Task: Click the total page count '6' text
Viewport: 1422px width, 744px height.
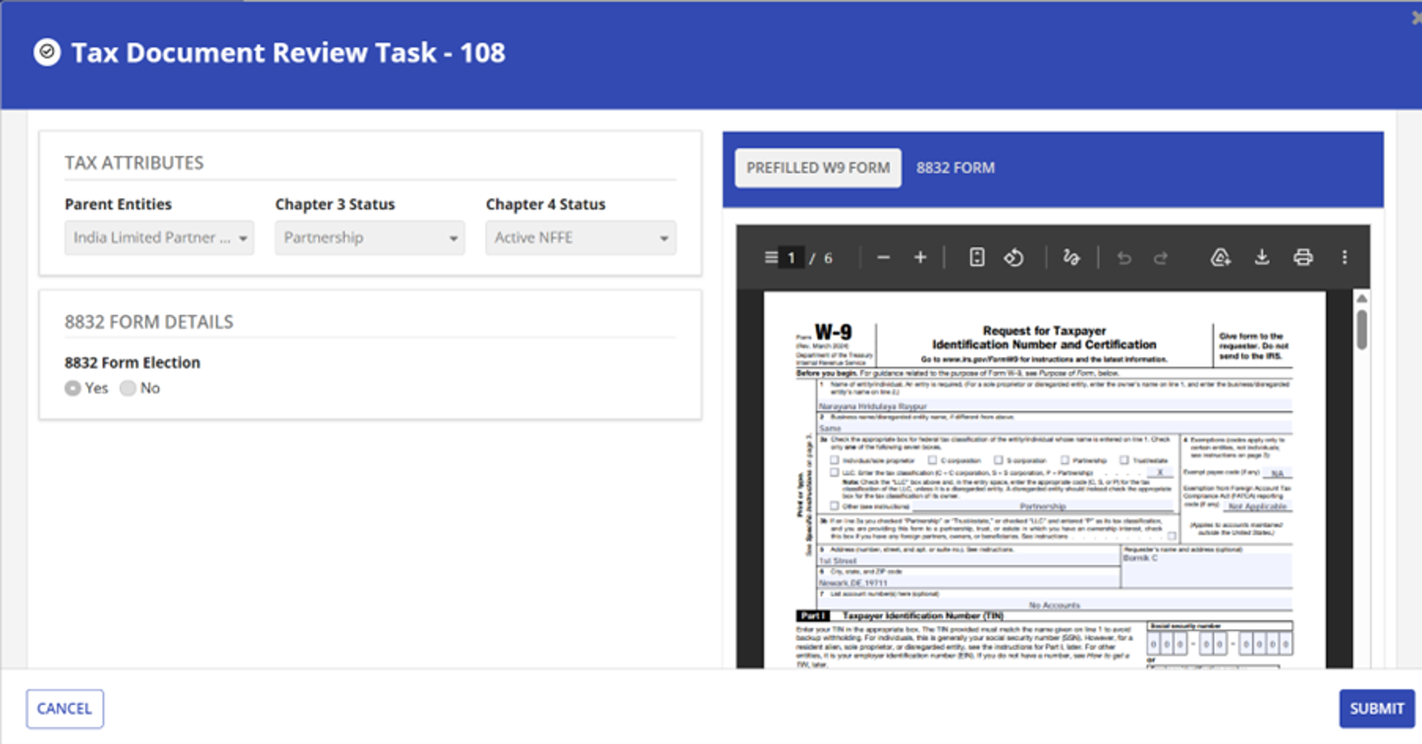Action: [x=828, y=258]
